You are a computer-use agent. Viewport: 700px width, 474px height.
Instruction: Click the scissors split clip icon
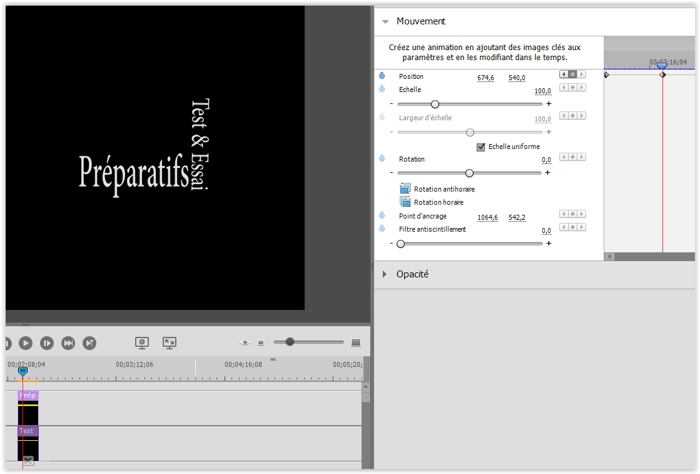pos(28,460)
